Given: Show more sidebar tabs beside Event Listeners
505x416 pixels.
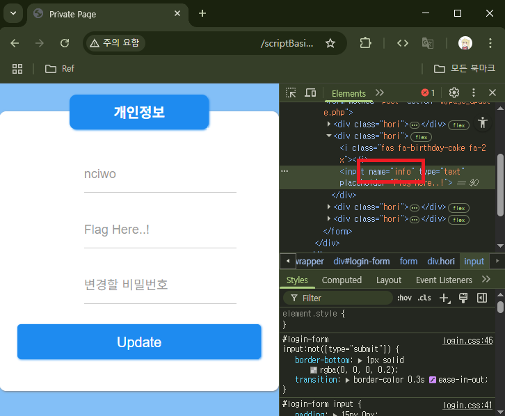Looking at the screenshot, I should coord(486,279).
